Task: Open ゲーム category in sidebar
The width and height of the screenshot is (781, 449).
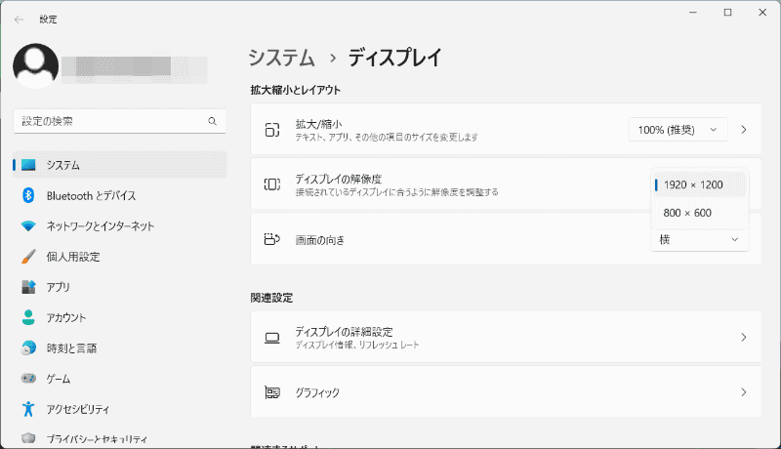Action: [x=119, y=379]
